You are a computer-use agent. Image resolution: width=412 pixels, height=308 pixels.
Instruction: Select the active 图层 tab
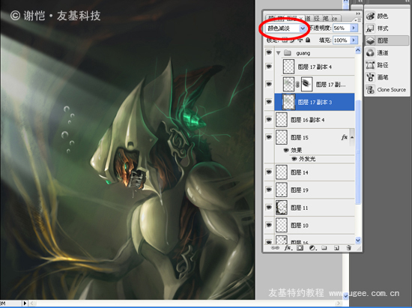(294, 18)
